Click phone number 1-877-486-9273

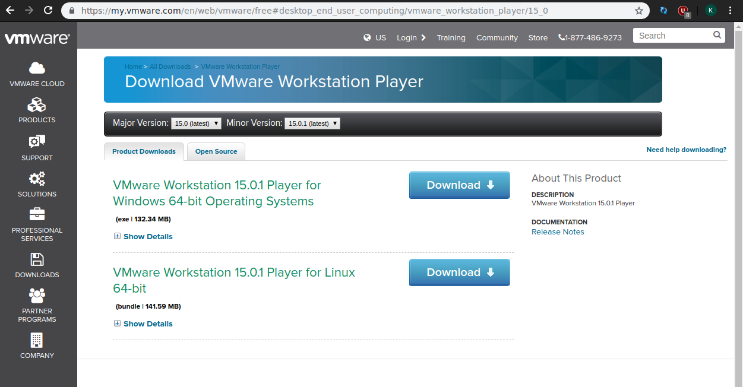point(594,37)
